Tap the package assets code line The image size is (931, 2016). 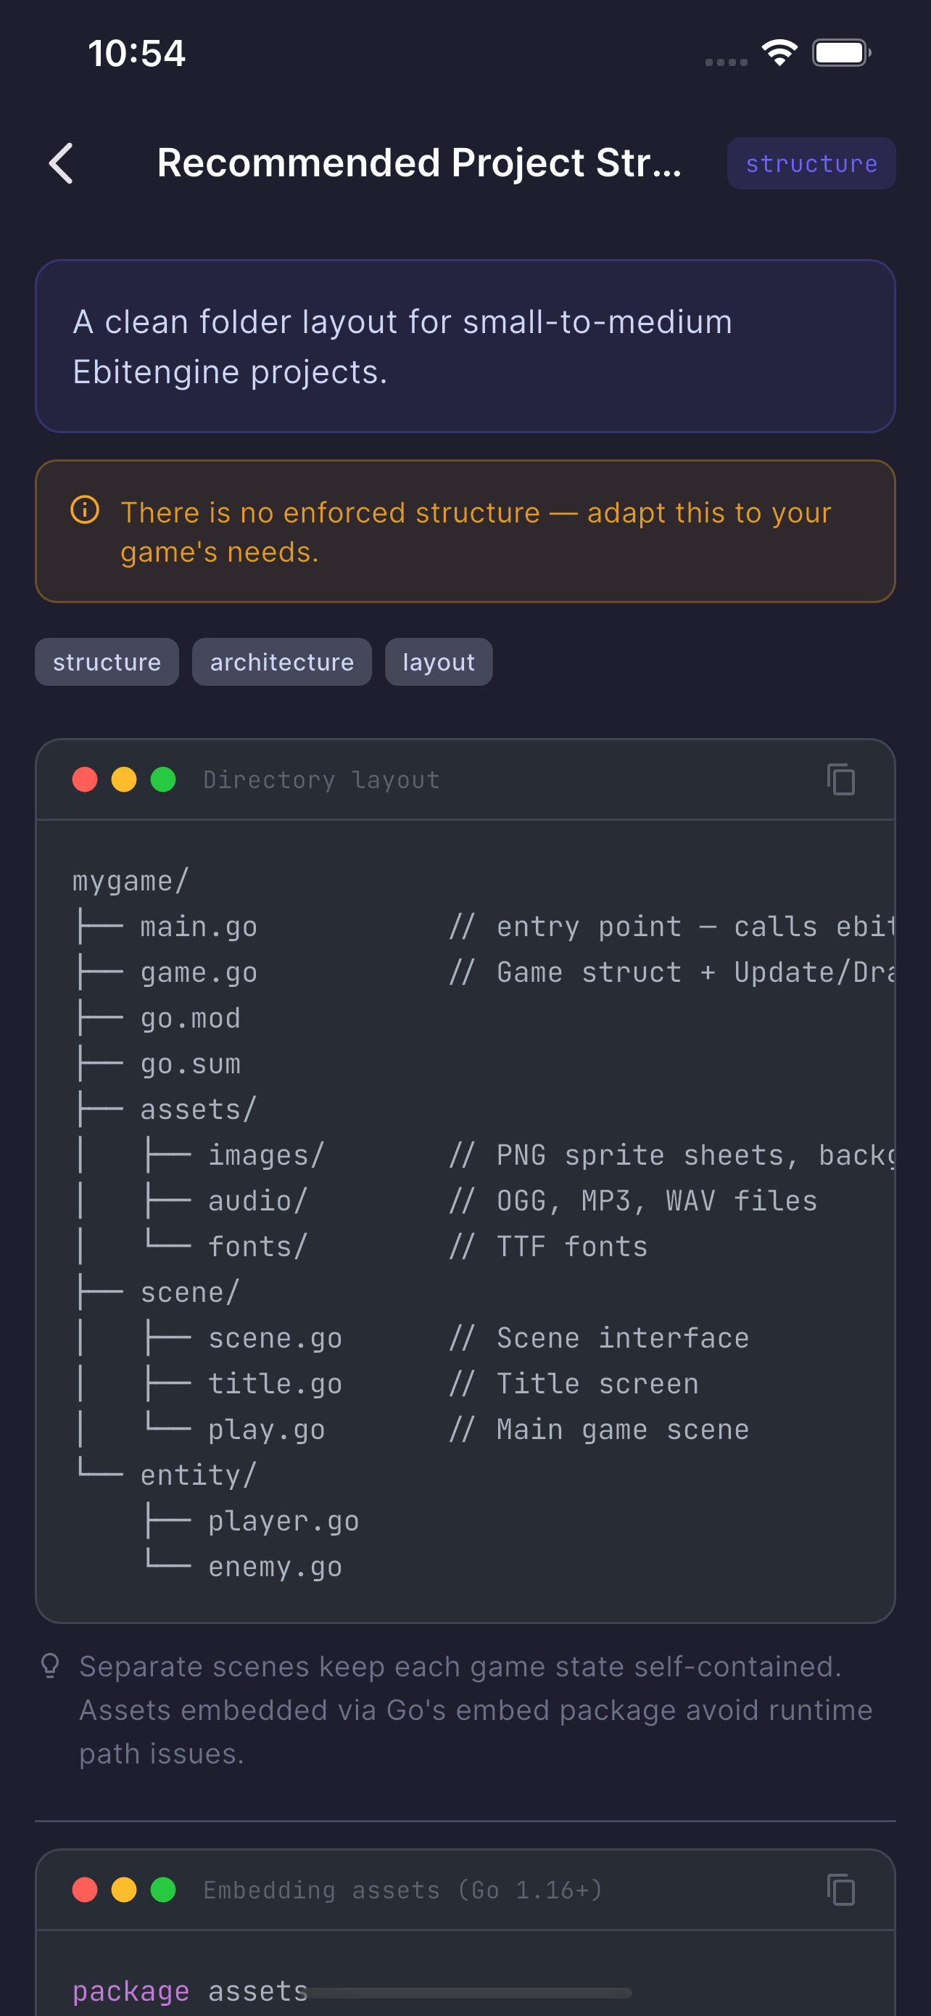tap(190, 1991)
